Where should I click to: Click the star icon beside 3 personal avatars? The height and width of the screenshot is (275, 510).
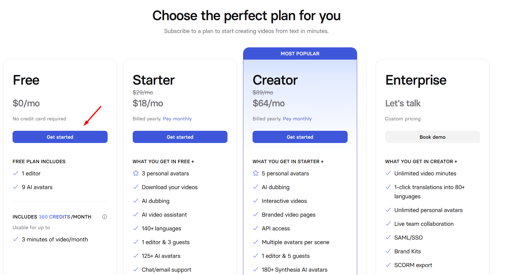tap(136, 173)
